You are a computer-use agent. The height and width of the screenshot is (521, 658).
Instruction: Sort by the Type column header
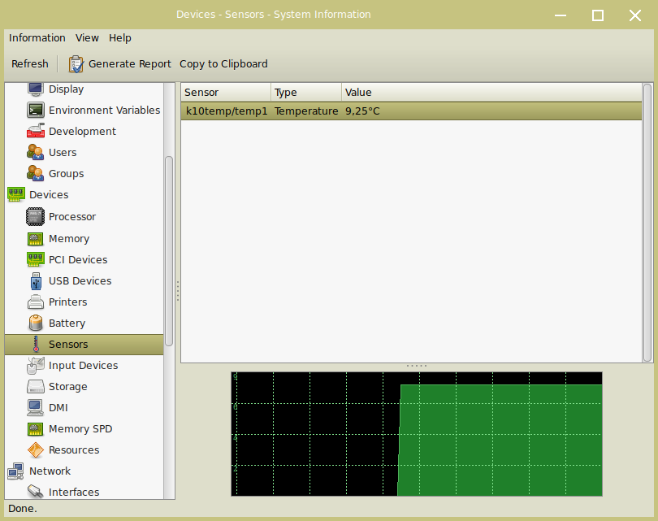pyautogui.click(x=306, y=92)
